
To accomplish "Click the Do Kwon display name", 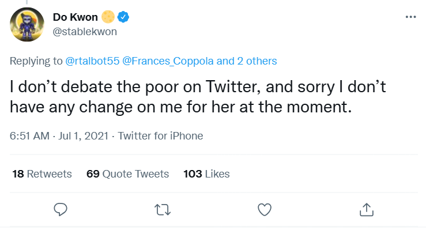I will 76,17.
